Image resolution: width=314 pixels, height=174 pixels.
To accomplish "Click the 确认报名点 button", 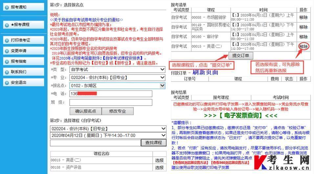I will coord(86,111).
